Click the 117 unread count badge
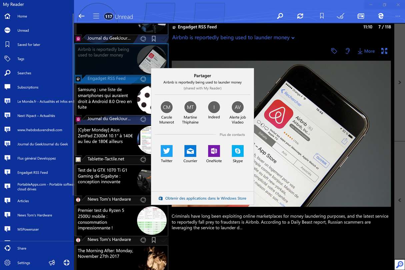This screenshot has height=270, width=405. pos(108,16)
